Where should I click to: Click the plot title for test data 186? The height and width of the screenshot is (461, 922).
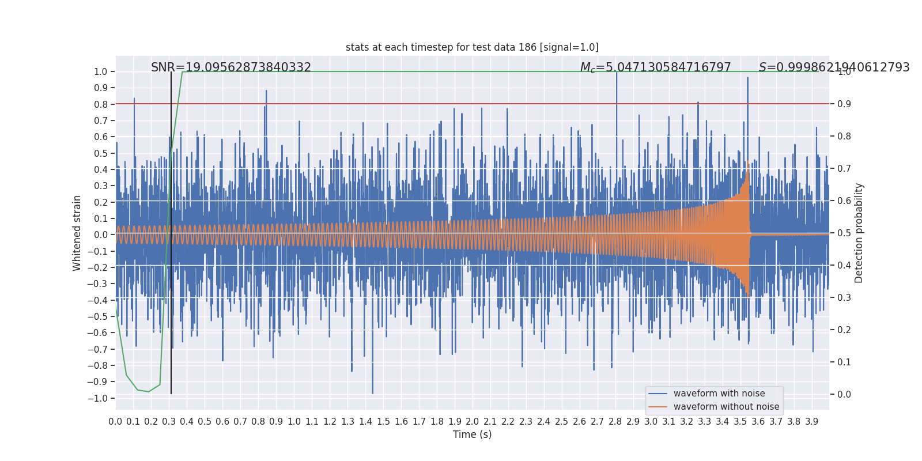click(472, 47)
